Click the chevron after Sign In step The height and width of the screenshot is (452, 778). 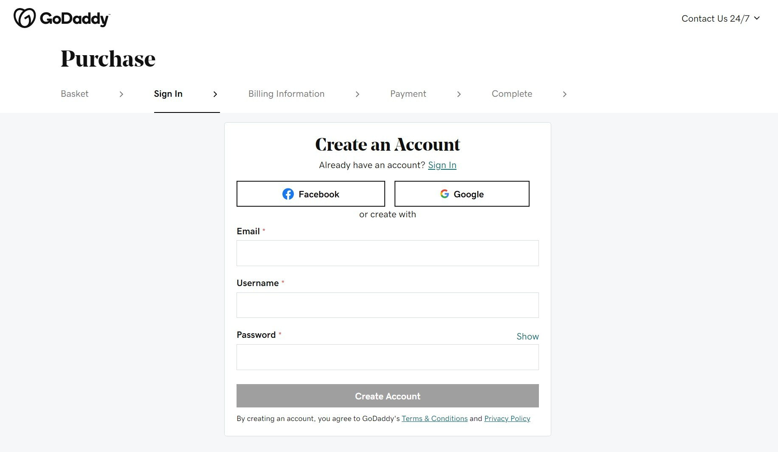pos(215,94)
